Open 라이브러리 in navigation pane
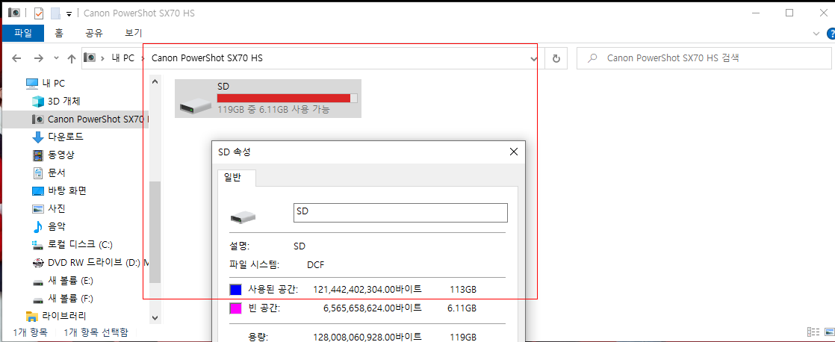The width and height of the screenshot is (835, 342). 64,316
